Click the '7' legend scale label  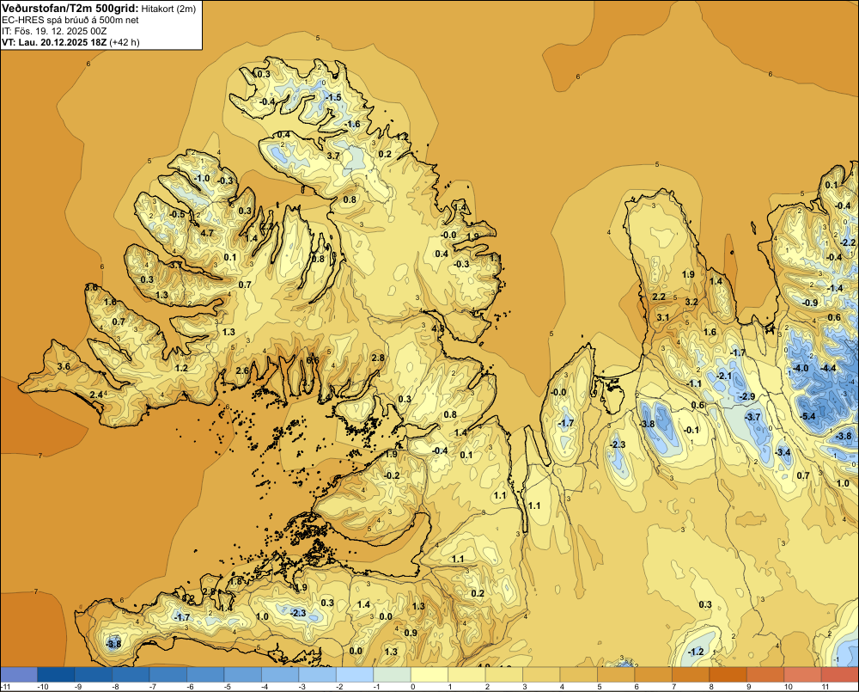coord(673,687)
